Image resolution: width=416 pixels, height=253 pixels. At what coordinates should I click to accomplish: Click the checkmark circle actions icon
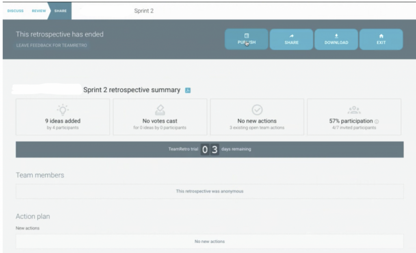[257, 109]
